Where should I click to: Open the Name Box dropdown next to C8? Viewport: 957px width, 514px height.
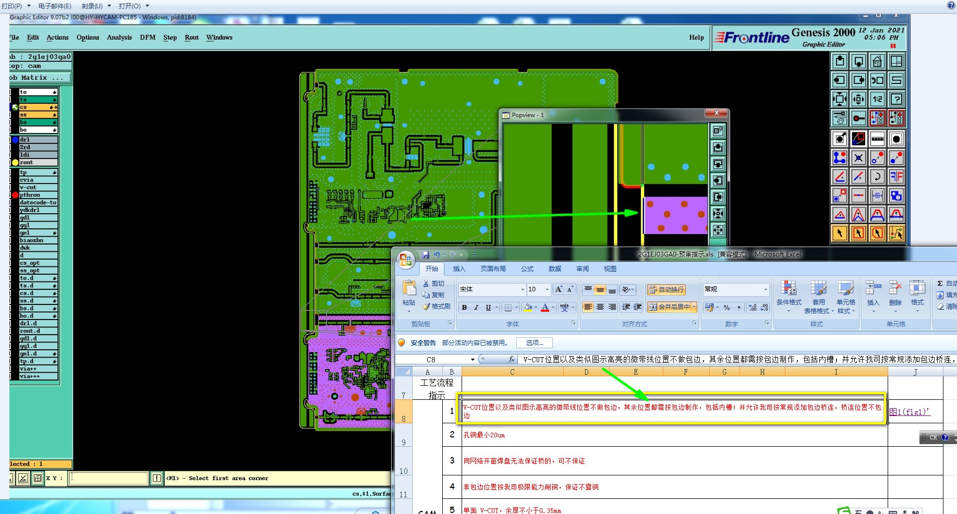point(473,359)
